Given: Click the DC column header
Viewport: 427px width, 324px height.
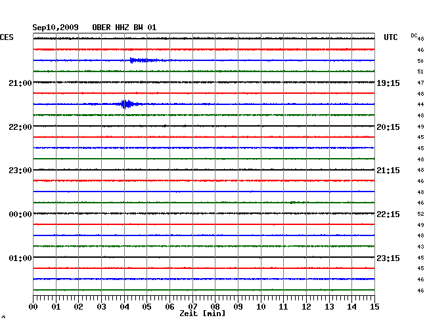Looking at the screenshot, I should (414, 35).
